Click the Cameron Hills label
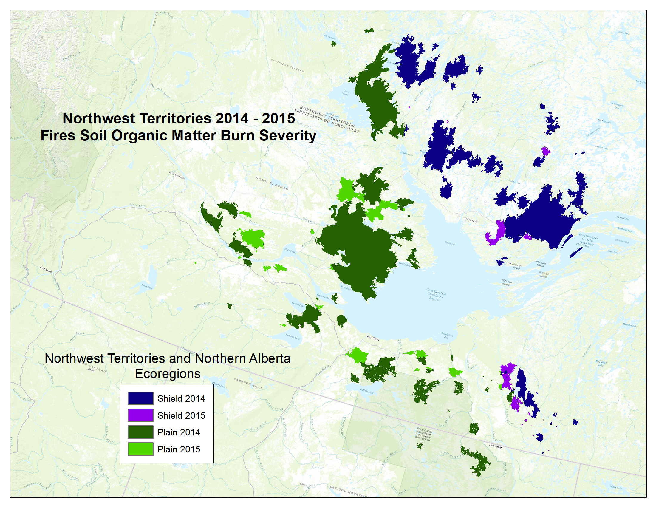The width and height of the screenshot is (656, 507). point(248,384)
